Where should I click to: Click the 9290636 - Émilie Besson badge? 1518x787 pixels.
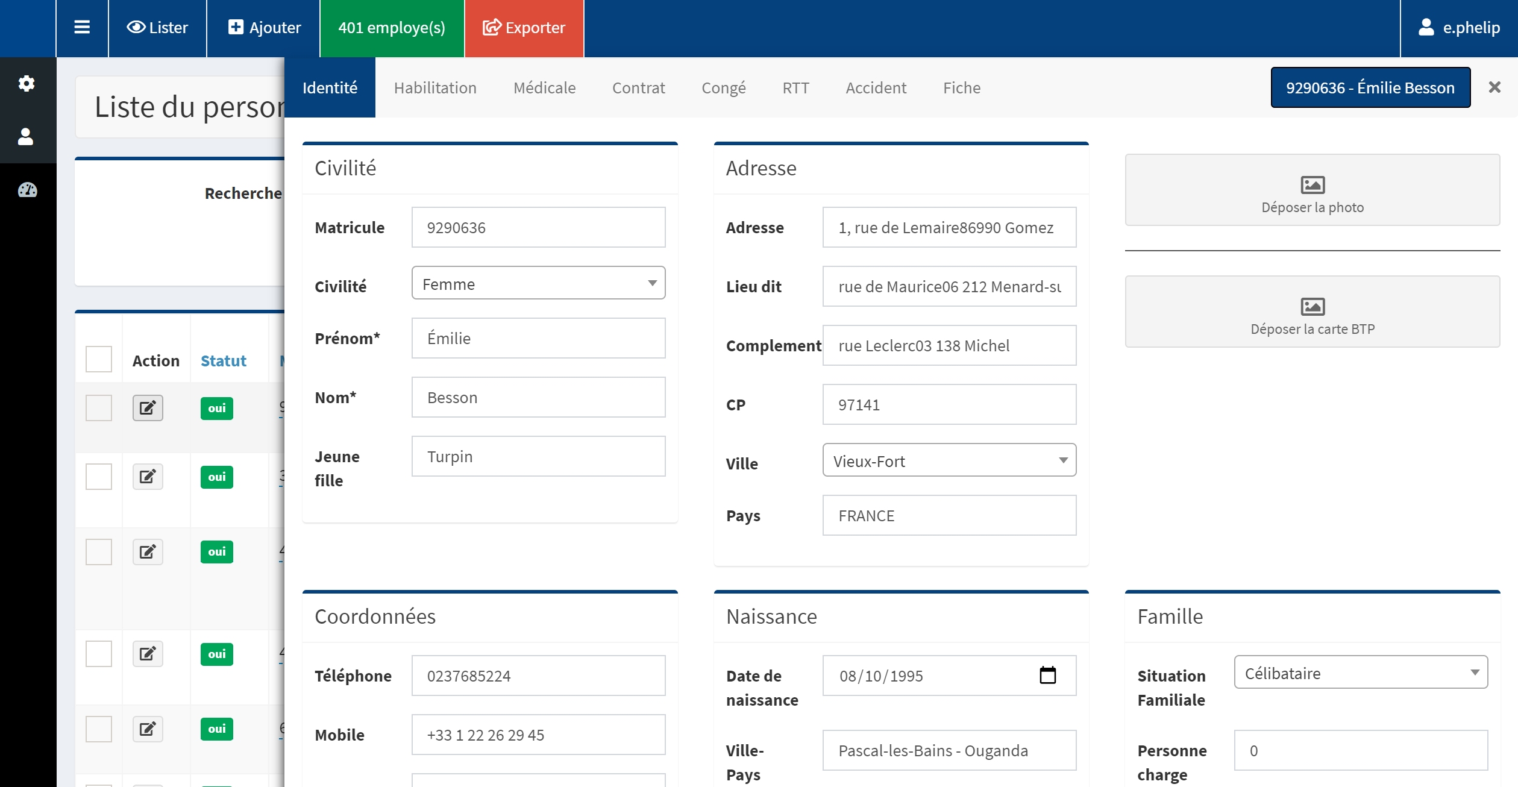point(1370,87)
